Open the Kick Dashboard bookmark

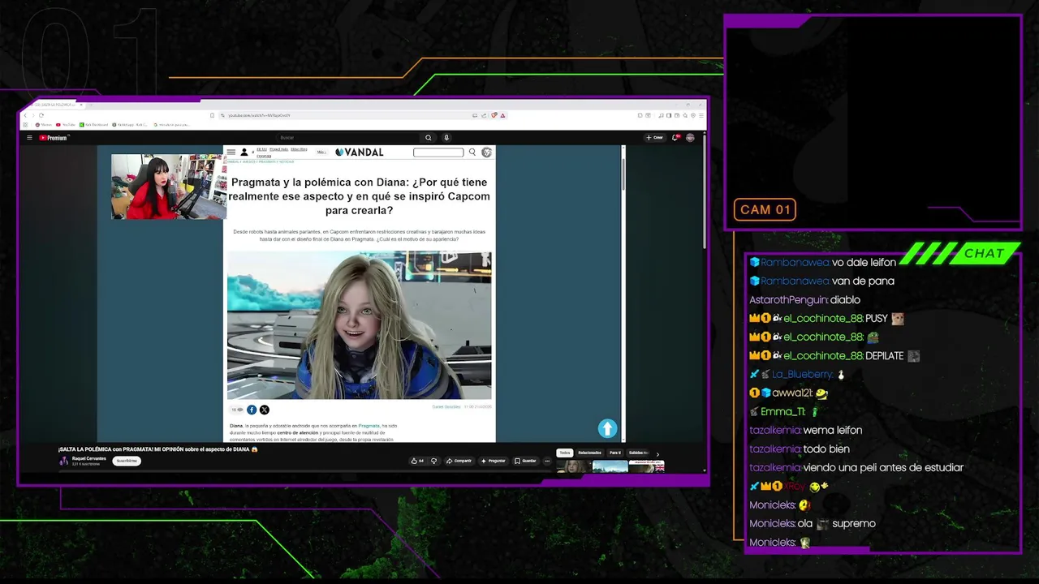tap(93, 125)
